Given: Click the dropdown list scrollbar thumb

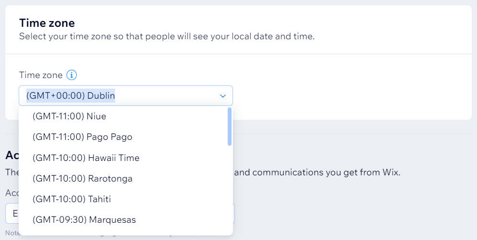Looking at the screenshot, I should point(230,126).
